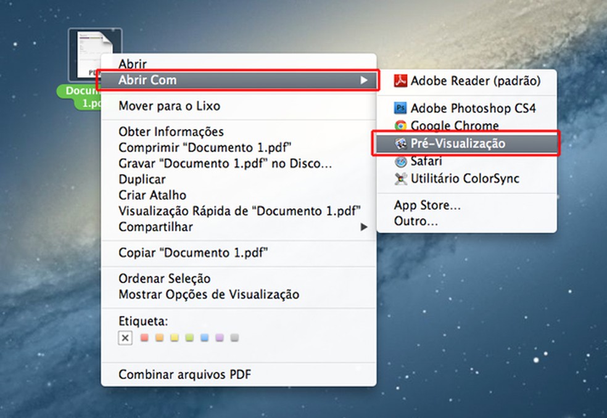This screenshot has height=418, width=607.
Task: Open the App Store from the submenu
Action: 427,205
